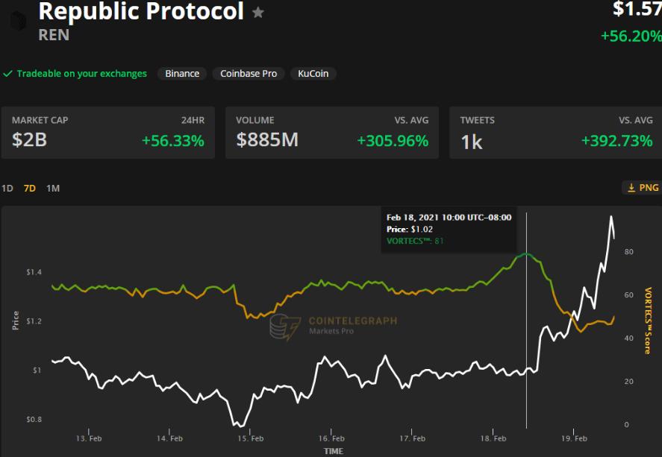662x457 pixels.
Task: Select the KuCoin exchange tag
Action: [x=313, y=74]
